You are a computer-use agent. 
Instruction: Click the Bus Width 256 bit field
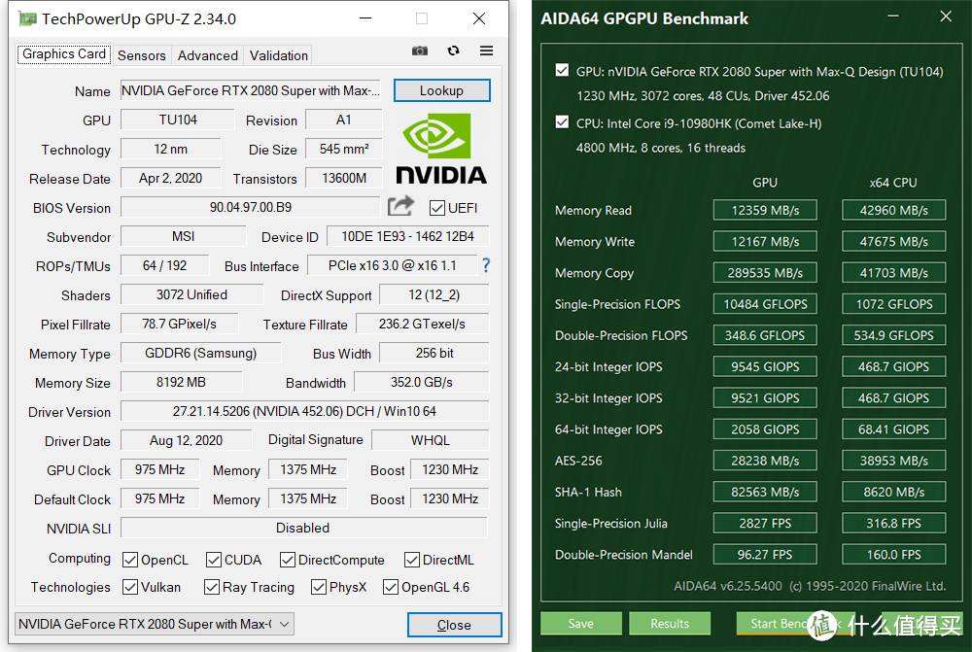coord(434,353)
